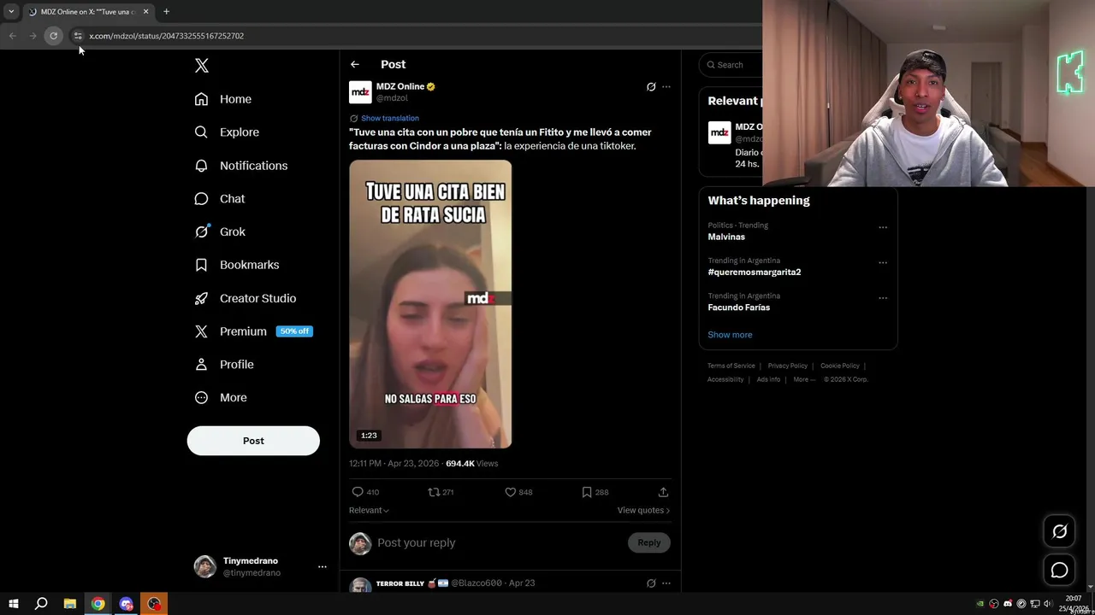Open Notifications
The height and width of the screenshot is (615, 1095).
point(241,166)
